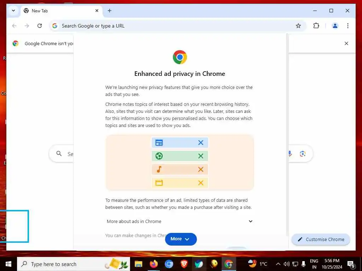The image size is (362, 271).
Task: Launch Brave browser from taskbar
Action: [x=184, y=264]
